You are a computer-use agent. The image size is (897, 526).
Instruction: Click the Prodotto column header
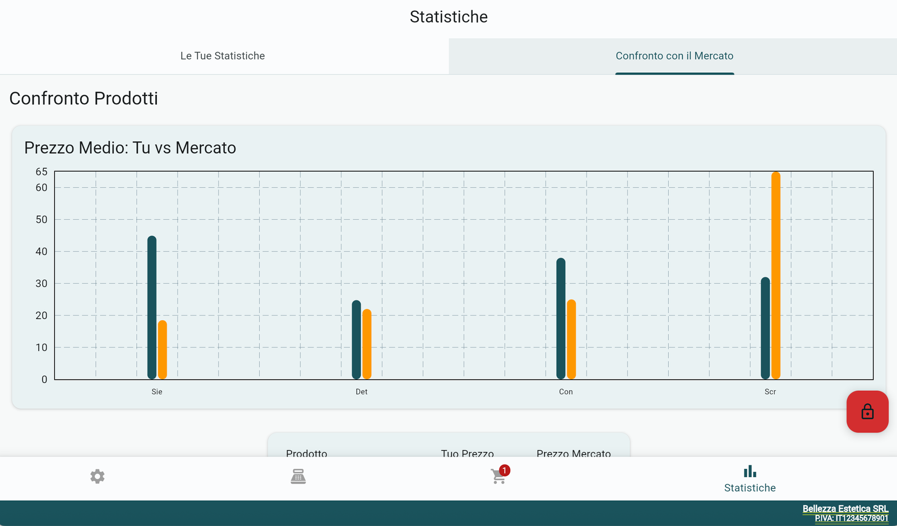pos(307,453)
